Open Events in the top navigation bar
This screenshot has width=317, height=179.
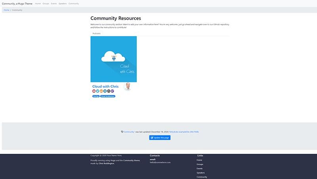tap(54, 4)
